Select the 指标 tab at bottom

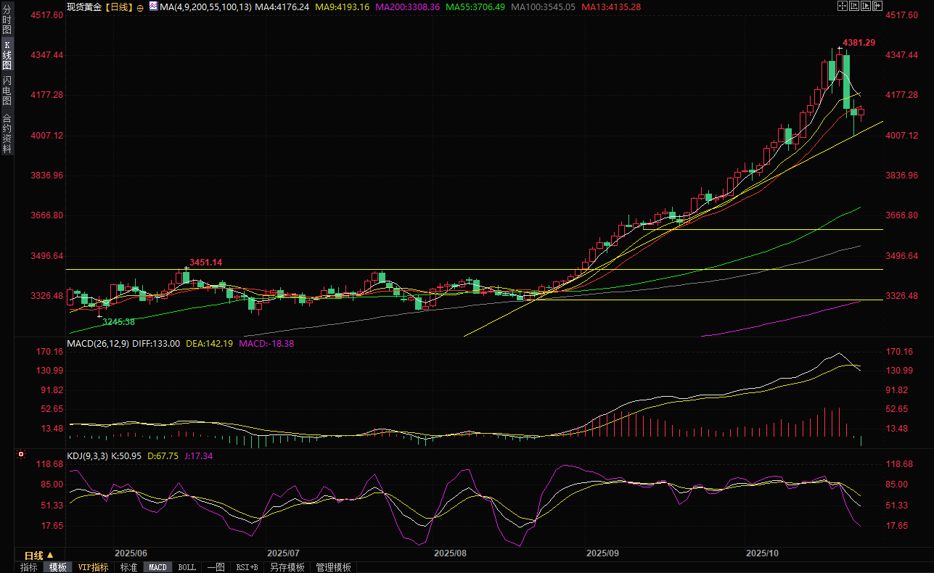click(x=29, y=567)
